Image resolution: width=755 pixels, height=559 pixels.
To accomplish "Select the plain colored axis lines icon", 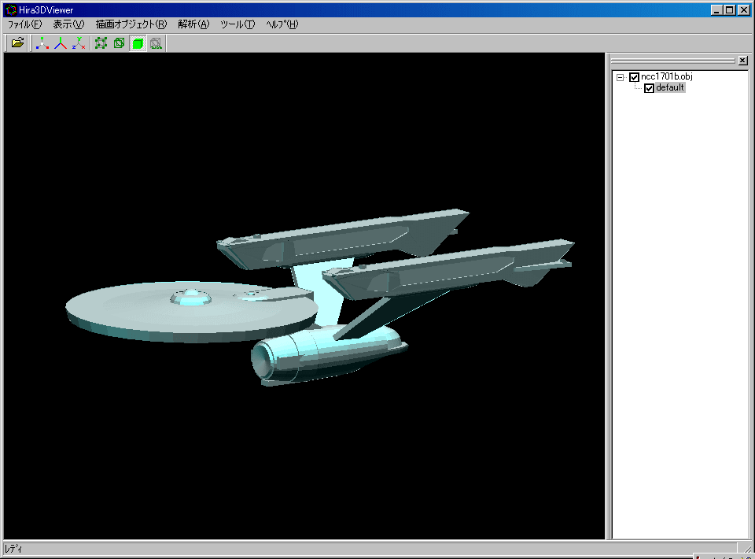I will tap(61, 43).
